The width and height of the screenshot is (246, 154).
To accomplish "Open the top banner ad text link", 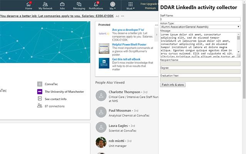I will tap(57, 16).
